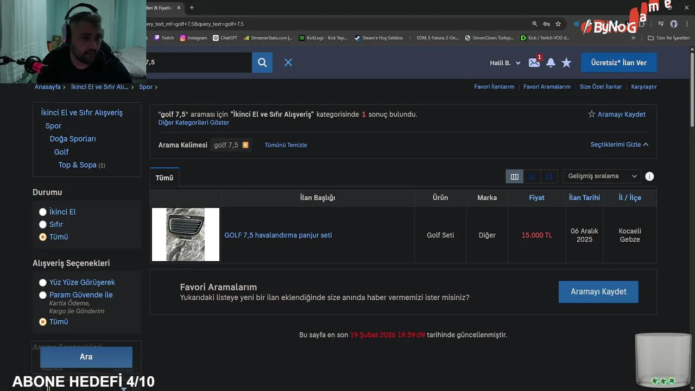Open the Instagram bookmark
695x391 pixels.
tap(193, 38)
